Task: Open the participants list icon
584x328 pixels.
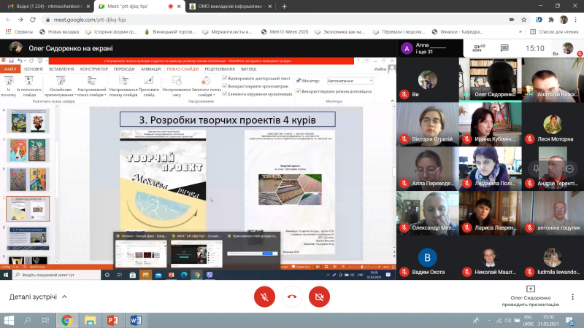Action: (x=479, y=48)
